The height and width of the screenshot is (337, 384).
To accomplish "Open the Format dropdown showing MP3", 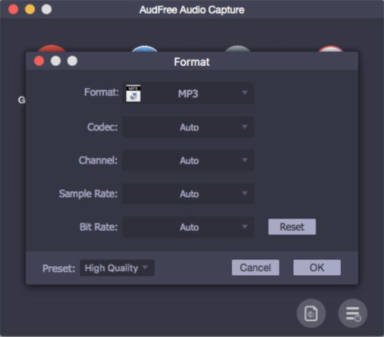I will click(188, 93).
